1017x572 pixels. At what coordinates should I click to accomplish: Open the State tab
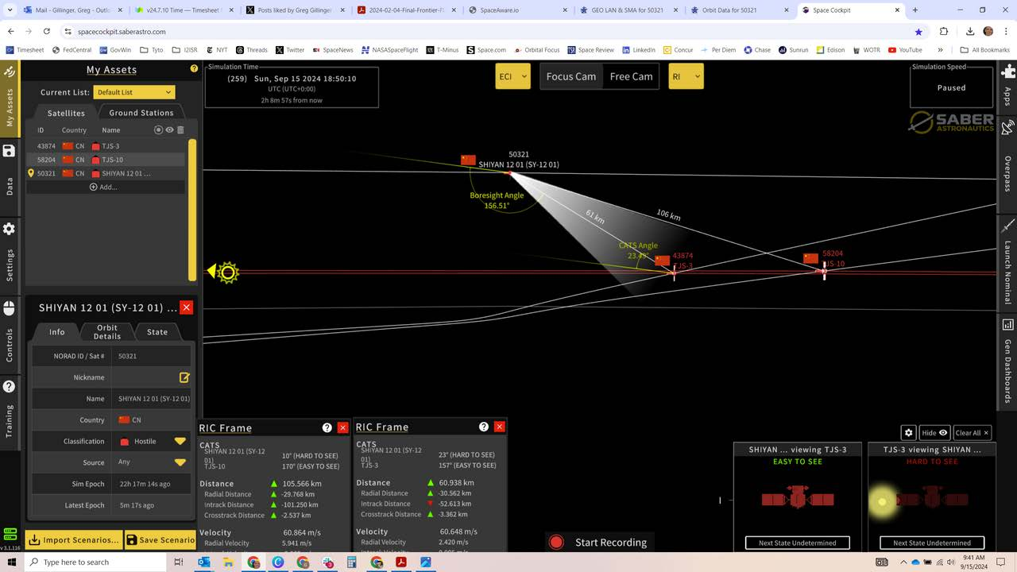[x=157, y=332]
